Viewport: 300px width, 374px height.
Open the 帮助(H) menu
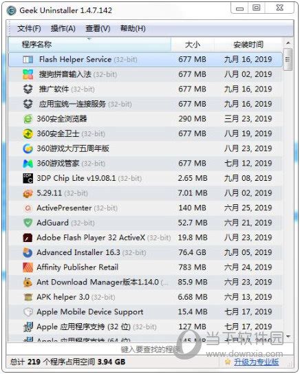(x=133, y=29)
